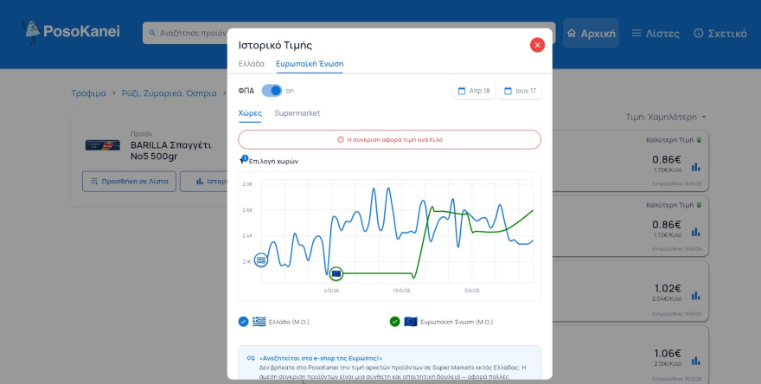The image size is (761, 384).
Task: Click the EU flag marker on chart
Action: 336,274
